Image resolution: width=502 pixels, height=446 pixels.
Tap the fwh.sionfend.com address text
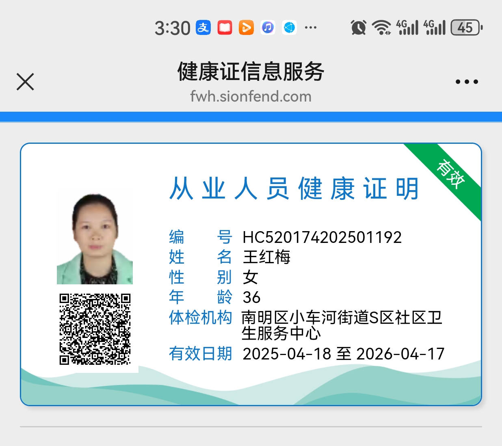coord(251,97)
